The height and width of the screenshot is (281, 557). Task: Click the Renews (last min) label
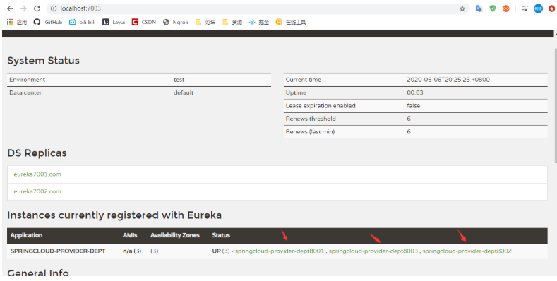310,132
